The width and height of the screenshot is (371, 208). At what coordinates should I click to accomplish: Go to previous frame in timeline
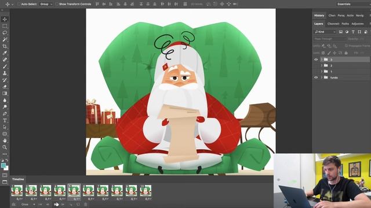pos(48,205)
